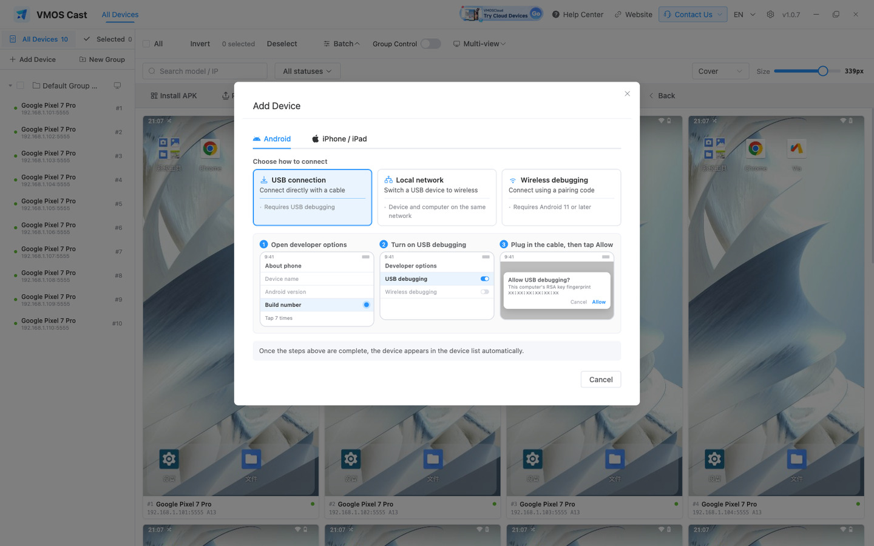Click Files app icon on device #4 screen

pos(797,459)
